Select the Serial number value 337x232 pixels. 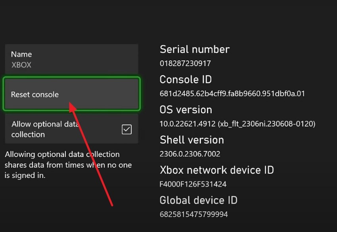point(185,63)
